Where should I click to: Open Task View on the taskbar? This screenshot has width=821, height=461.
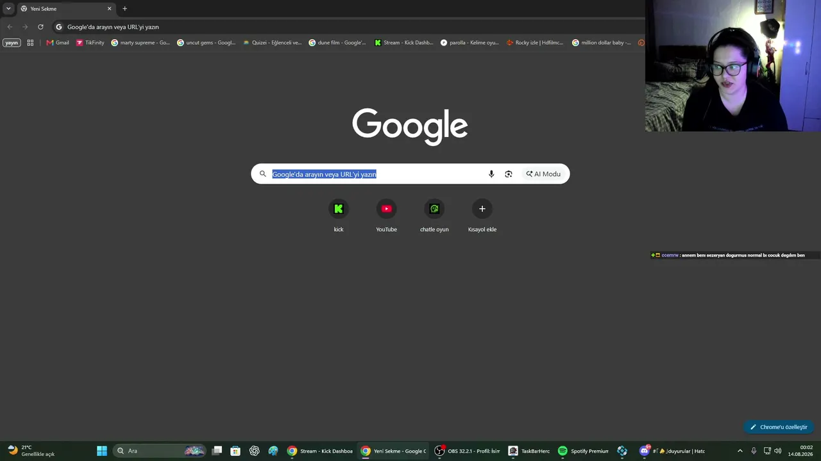(x=217, y=451)
